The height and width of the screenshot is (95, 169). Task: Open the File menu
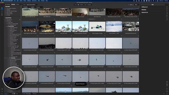[x=15, y=1]
